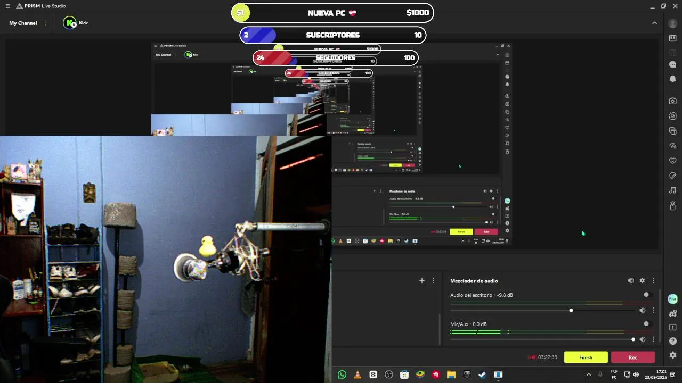Finish the live stream

click(586, 357)
